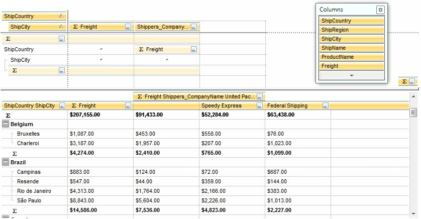Select the São Paulo row
This screenshot has width=421, height=219.
[29, 200]
